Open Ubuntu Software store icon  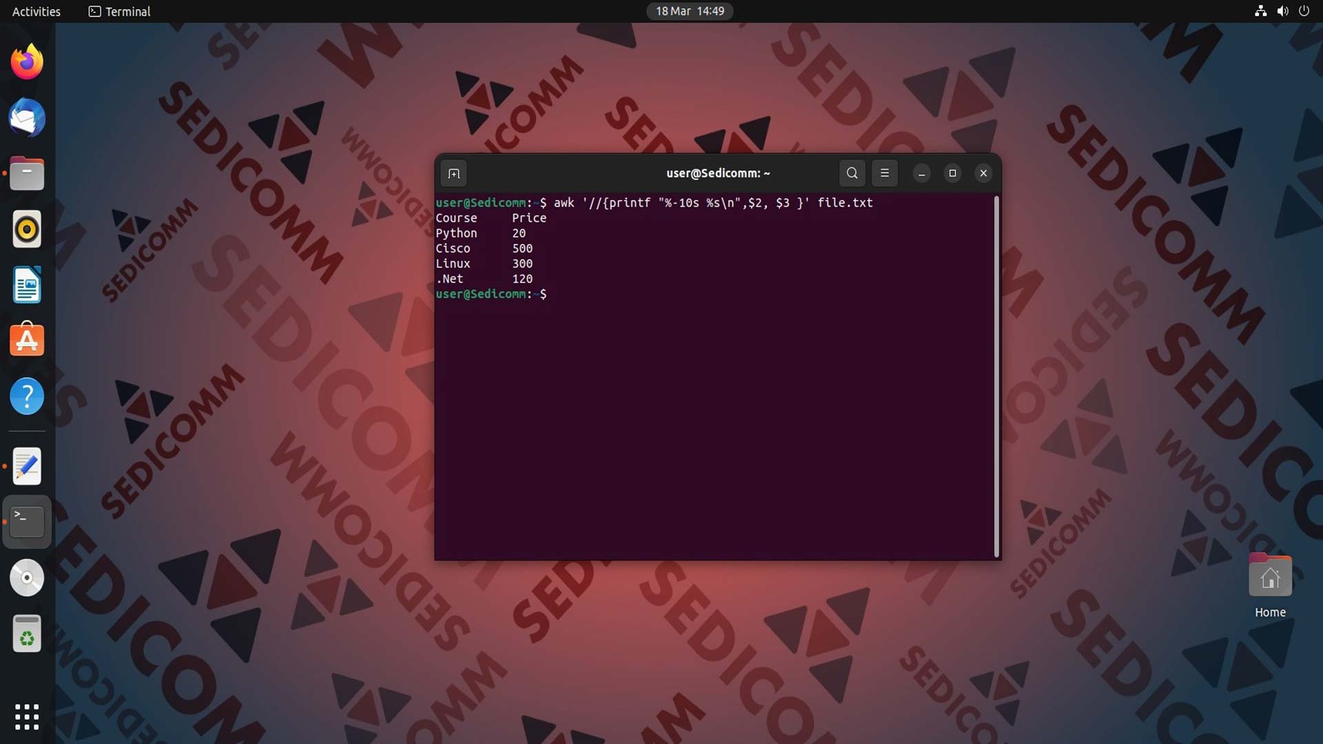27,340
